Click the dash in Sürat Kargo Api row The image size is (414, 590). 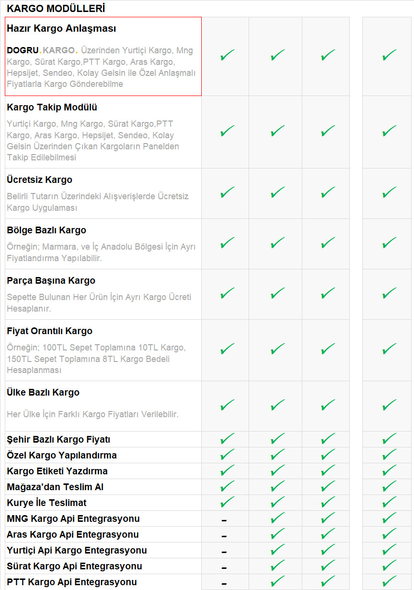[224, 568]
